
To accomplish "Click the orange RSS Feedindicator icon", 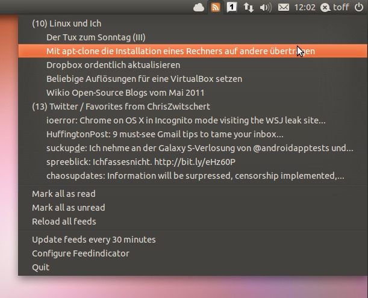I will pos(215,7).
